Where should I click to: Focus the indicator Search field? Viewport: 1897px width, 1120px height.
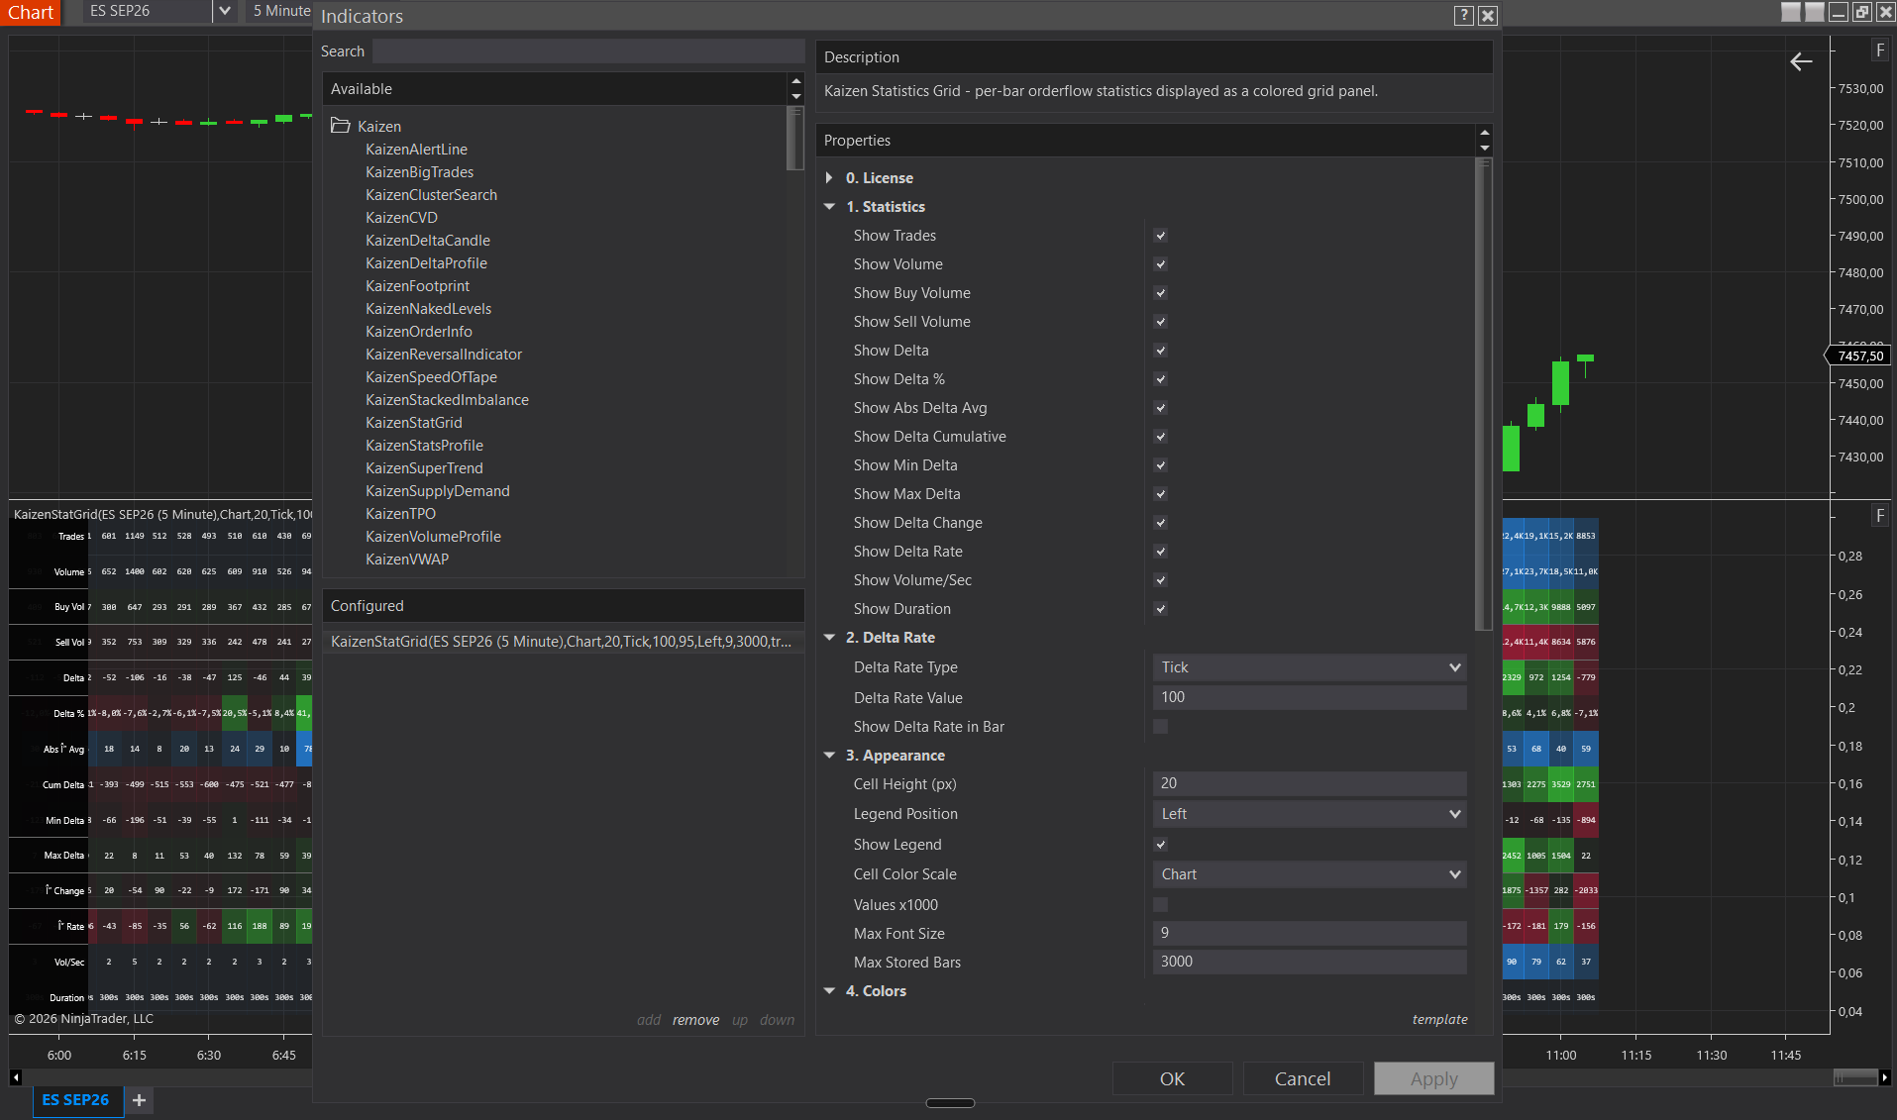(588, 51)
